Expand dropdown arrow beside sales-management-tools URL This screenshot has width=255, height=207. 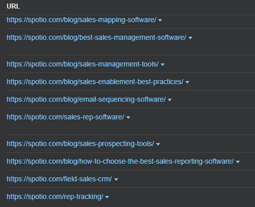point(163,64)
